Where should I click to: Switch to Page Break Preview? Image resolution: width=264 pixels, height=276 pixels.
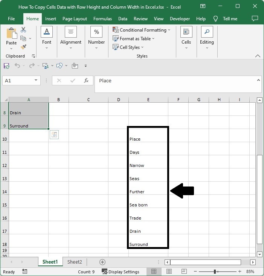184,271
